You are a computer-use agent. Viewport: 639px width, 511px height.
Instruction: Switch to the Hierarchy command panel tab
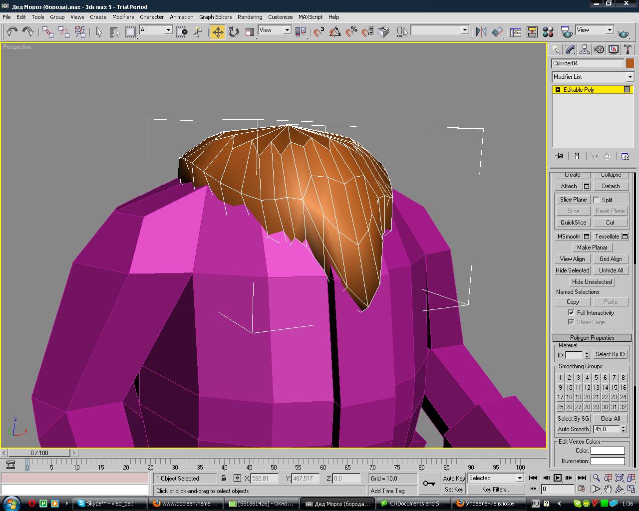coord(585,49)
